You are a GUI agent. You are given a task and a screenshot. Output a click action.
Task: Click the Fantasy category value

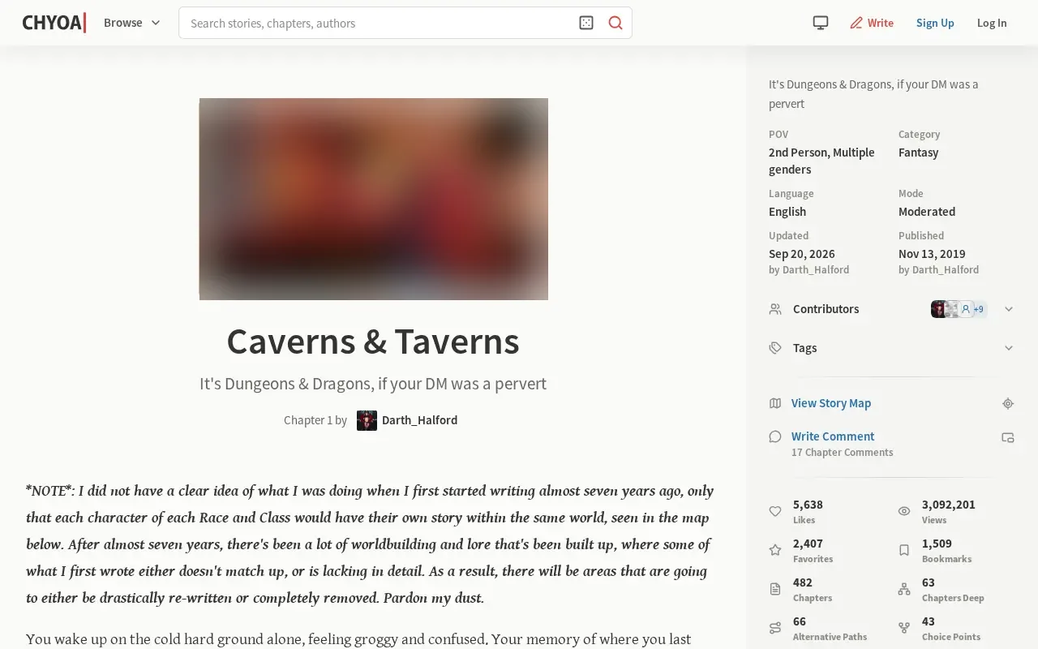(918, 153)
